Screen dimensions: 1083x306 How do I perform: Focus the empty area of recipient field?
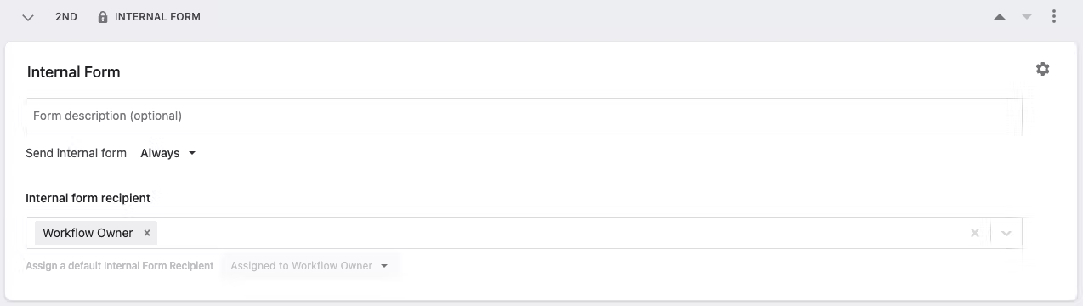[561, 233]
